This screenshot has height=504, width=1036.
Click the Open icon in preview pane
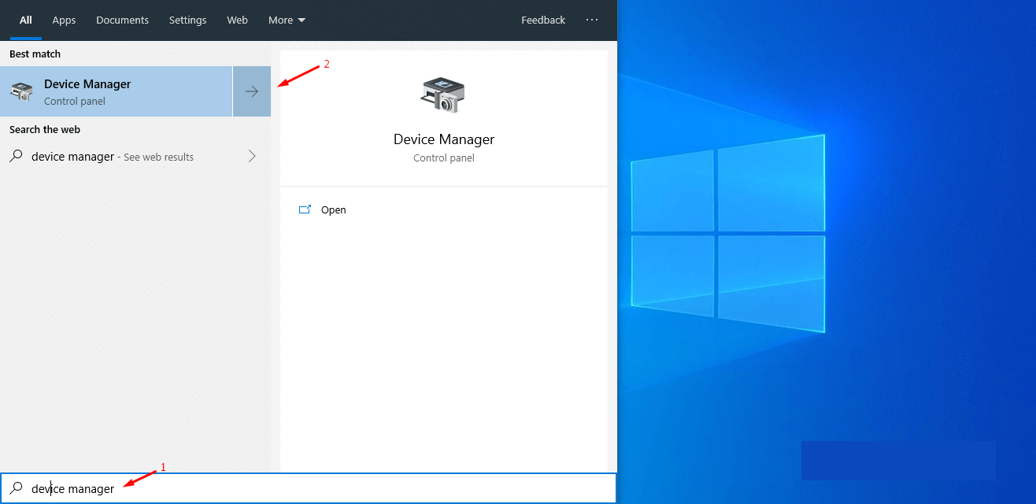(305, 210)
